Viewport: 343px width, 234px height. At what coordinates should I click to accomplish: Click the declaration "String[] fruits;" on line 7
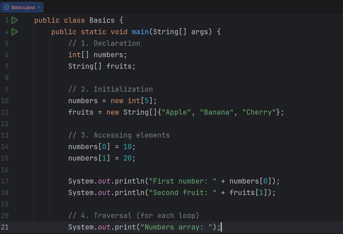pos(102,66)
